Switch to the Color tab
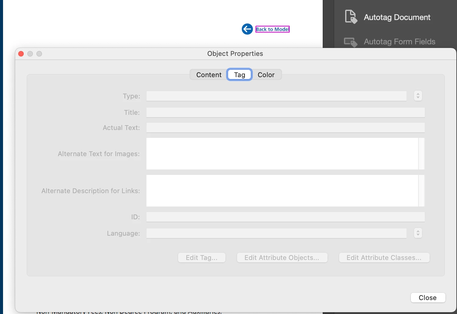457x314 pixels. coord(266,75)
